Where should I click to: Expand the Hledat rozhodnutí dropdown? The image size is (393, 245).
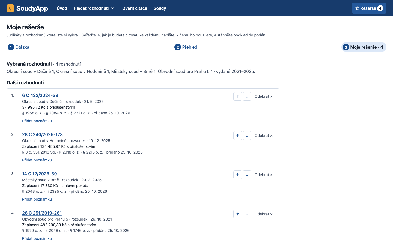click(x=94, y=8)
